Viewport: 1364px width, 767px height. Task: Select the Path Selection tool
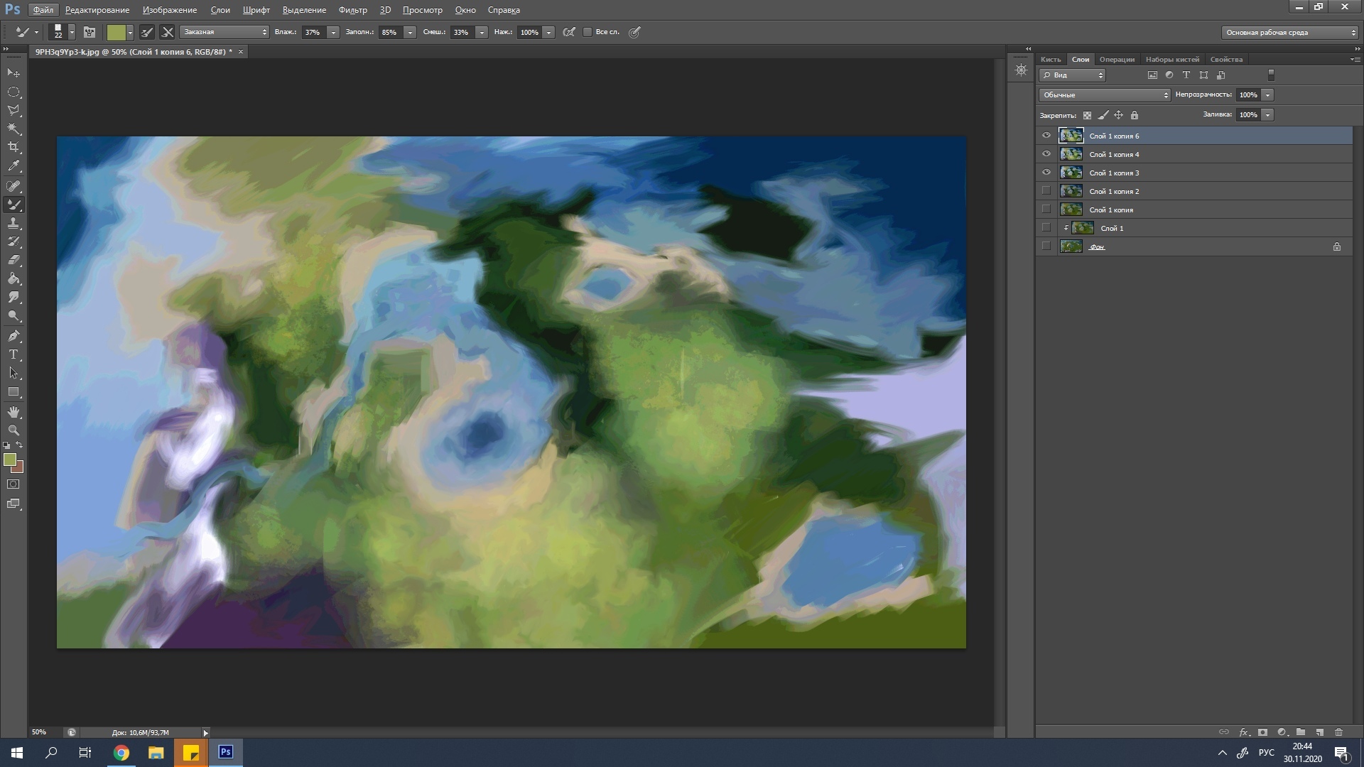click(x=13, y=372)
